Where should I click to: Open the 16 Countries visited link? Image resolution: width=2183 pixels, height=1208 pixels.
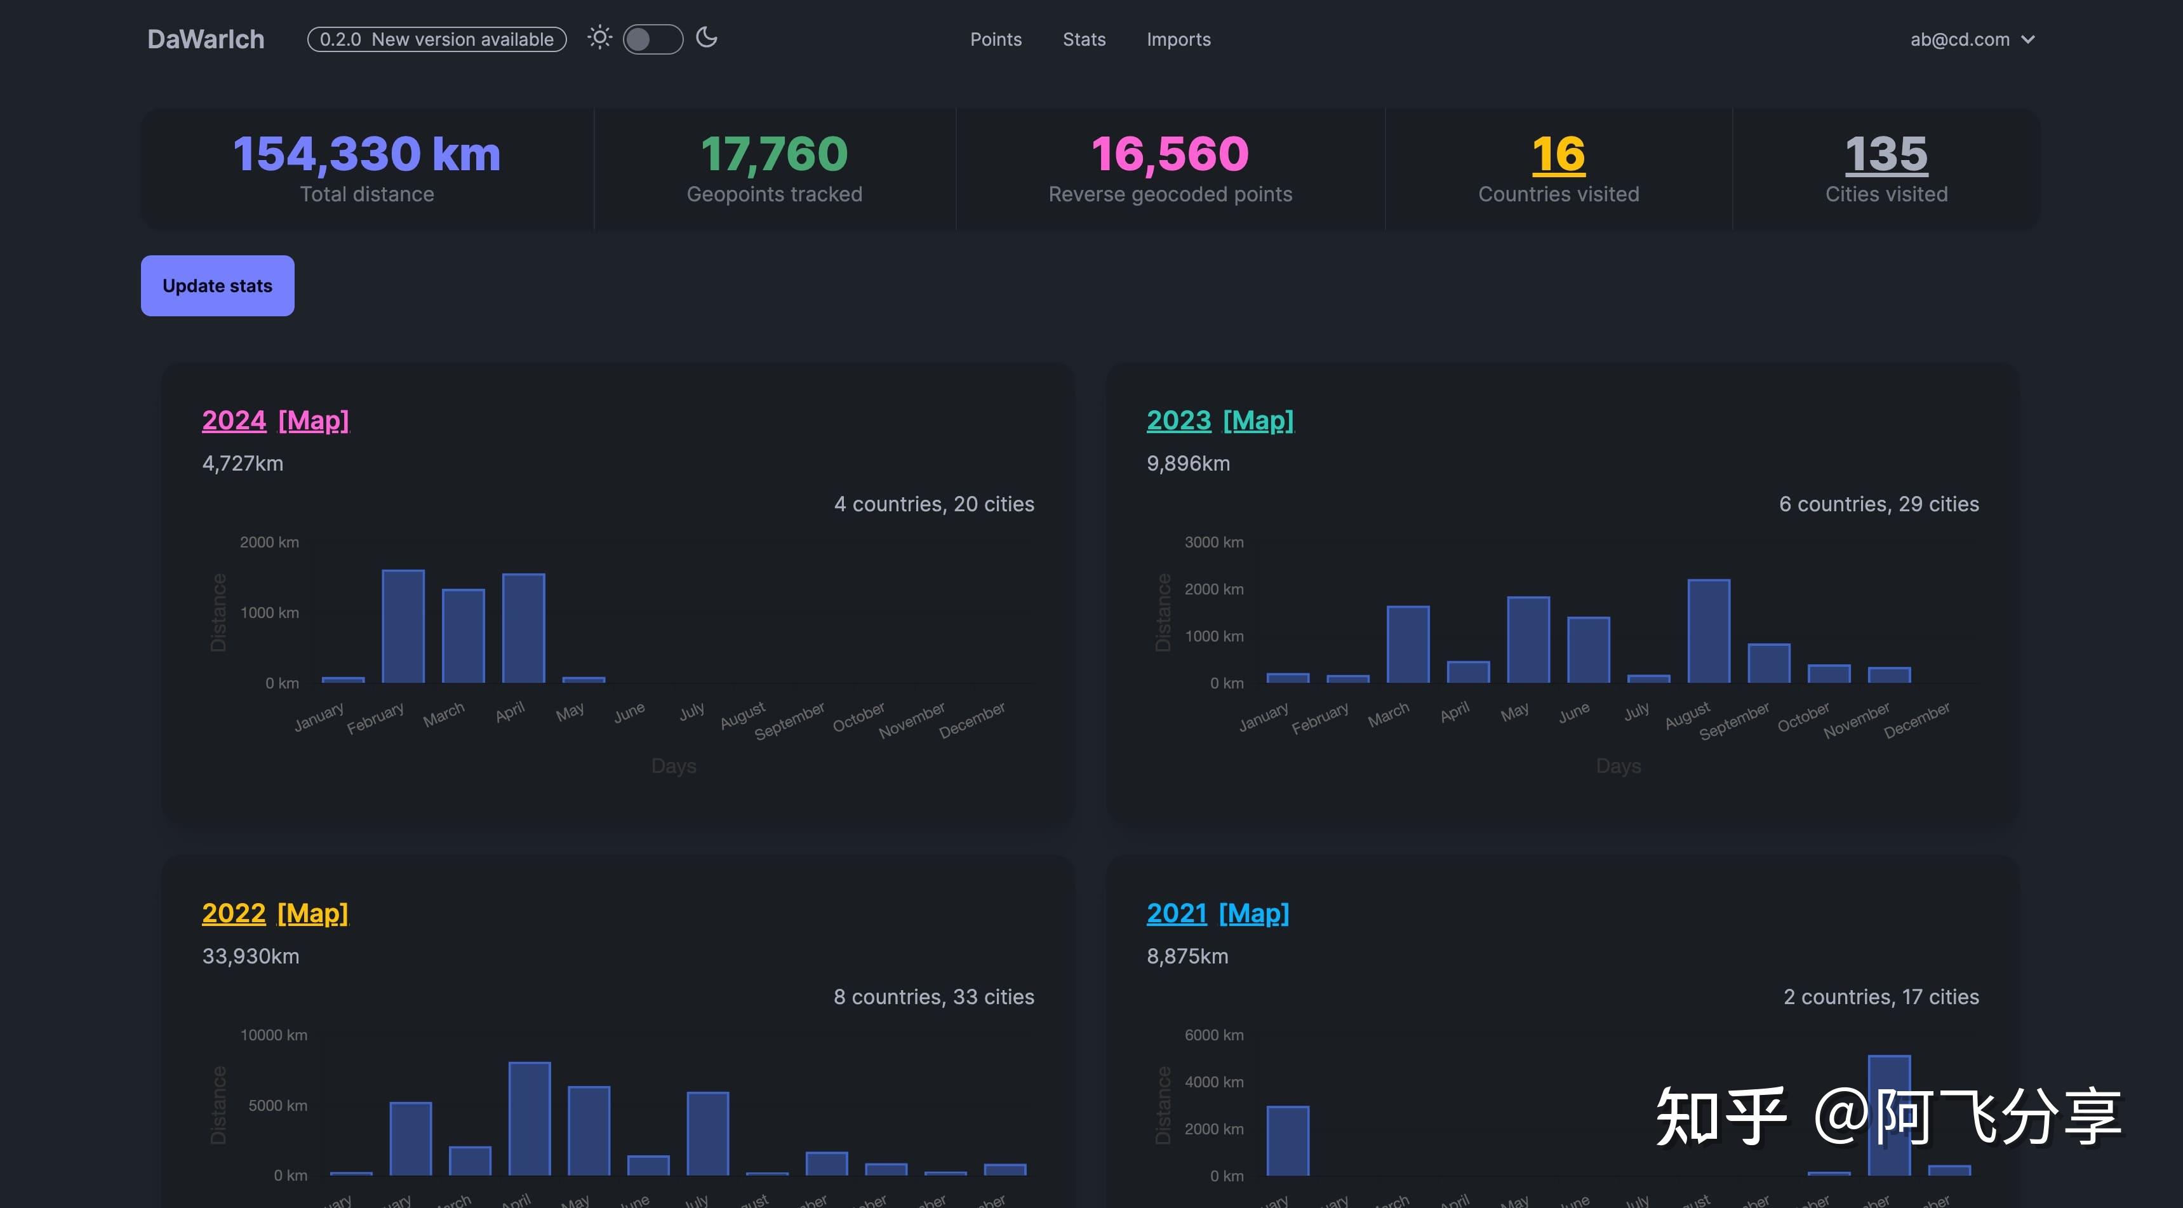[x=1558, y=154]
